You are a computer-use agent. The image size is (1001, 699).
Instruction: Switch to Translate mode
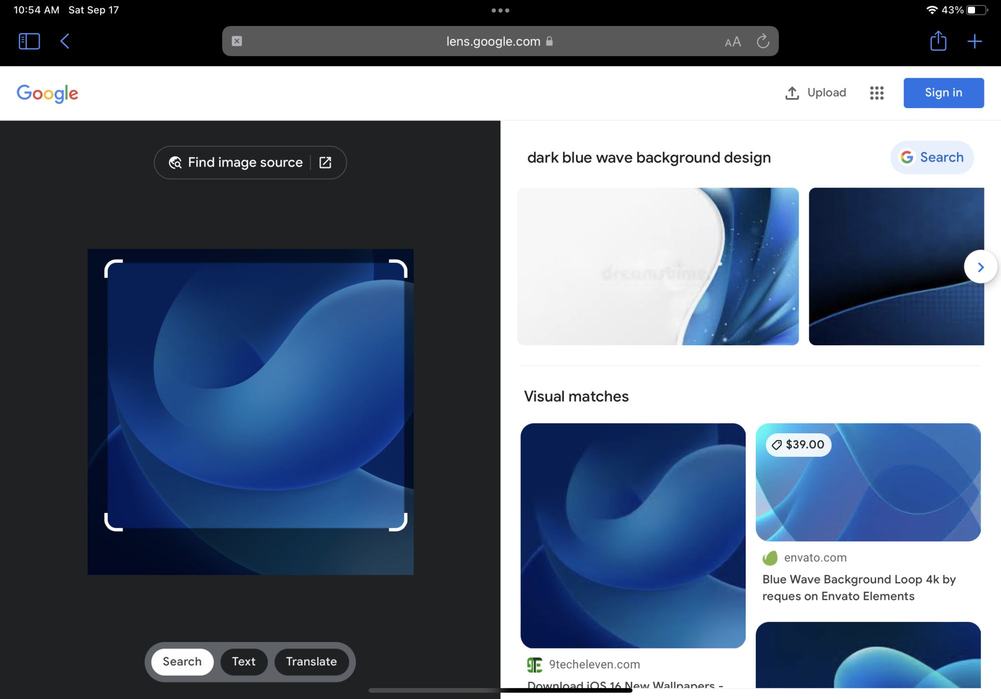coord(311,661)
